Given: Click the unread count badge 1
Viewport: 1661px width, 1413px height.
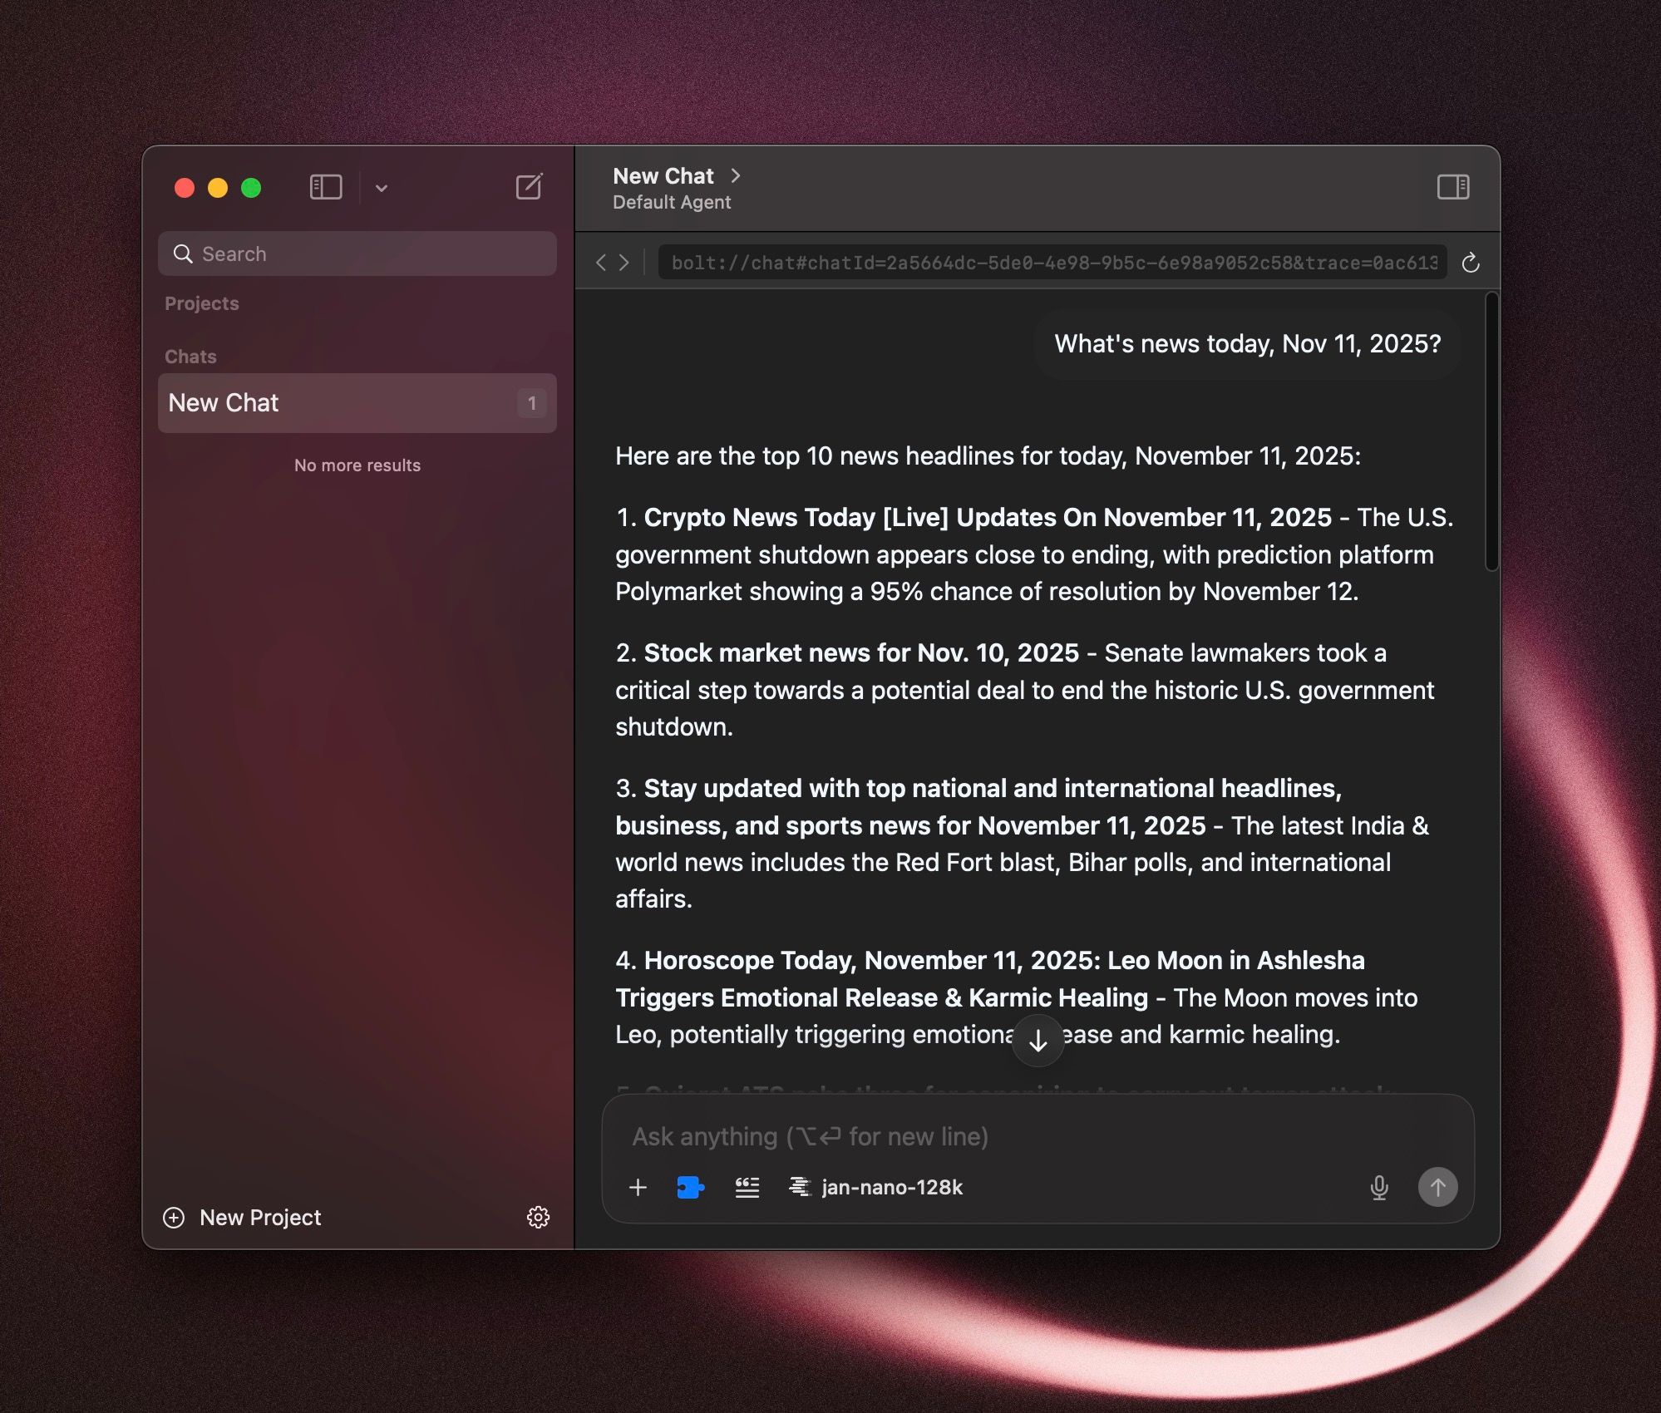Looking at the screenshot, I should (532, 403).
